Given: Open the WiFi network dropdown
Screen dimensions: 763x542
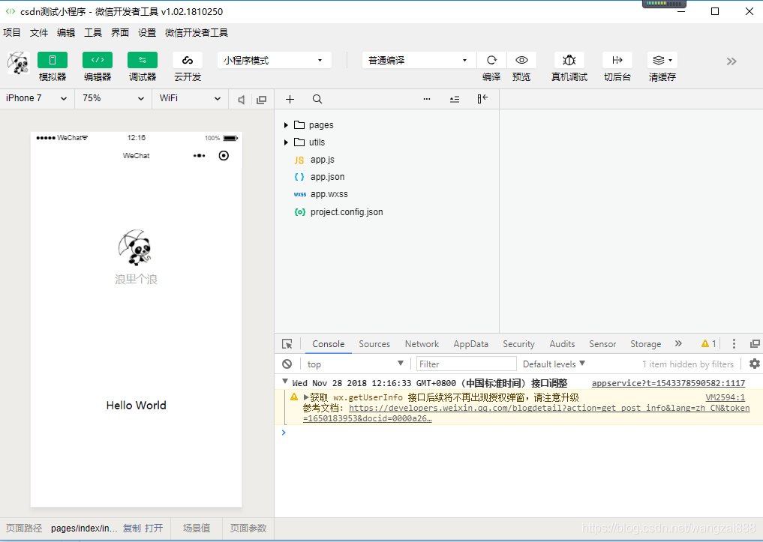Looking at the screenshot, I should (x=190, y=98).
